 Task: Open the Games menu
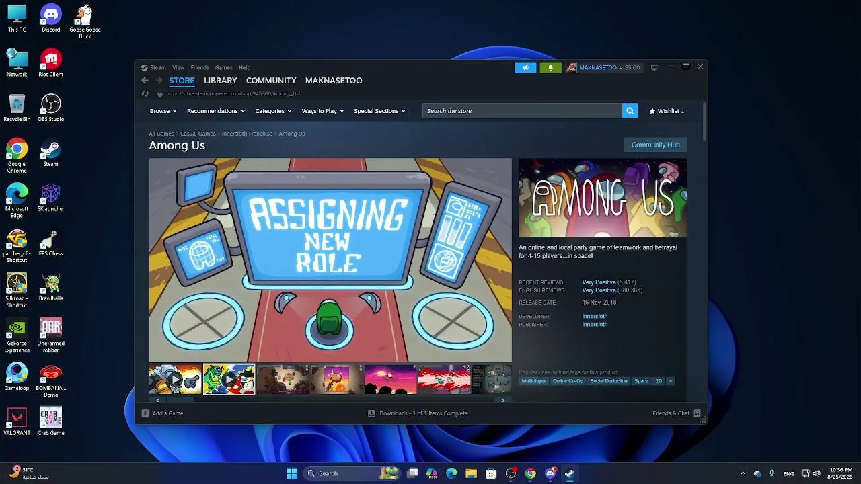[x=224, y=67]
